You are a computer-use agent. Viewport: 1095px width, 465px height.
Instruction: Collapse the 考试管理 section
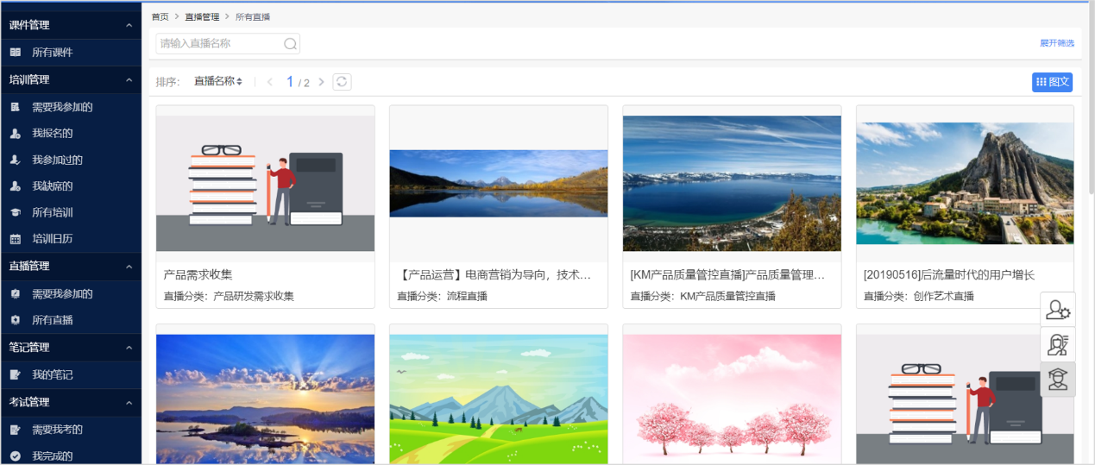click(129, 402)
